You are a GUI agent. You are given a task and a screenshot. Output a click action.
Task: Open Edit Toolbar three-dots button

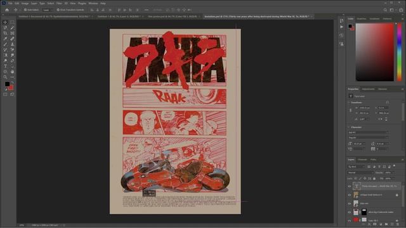[x=12, y=77]
